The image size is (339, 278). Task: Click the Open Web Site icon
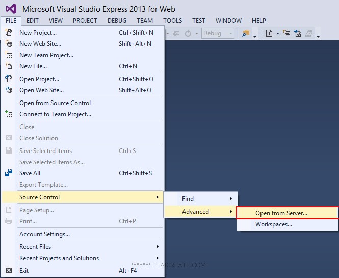9,90
